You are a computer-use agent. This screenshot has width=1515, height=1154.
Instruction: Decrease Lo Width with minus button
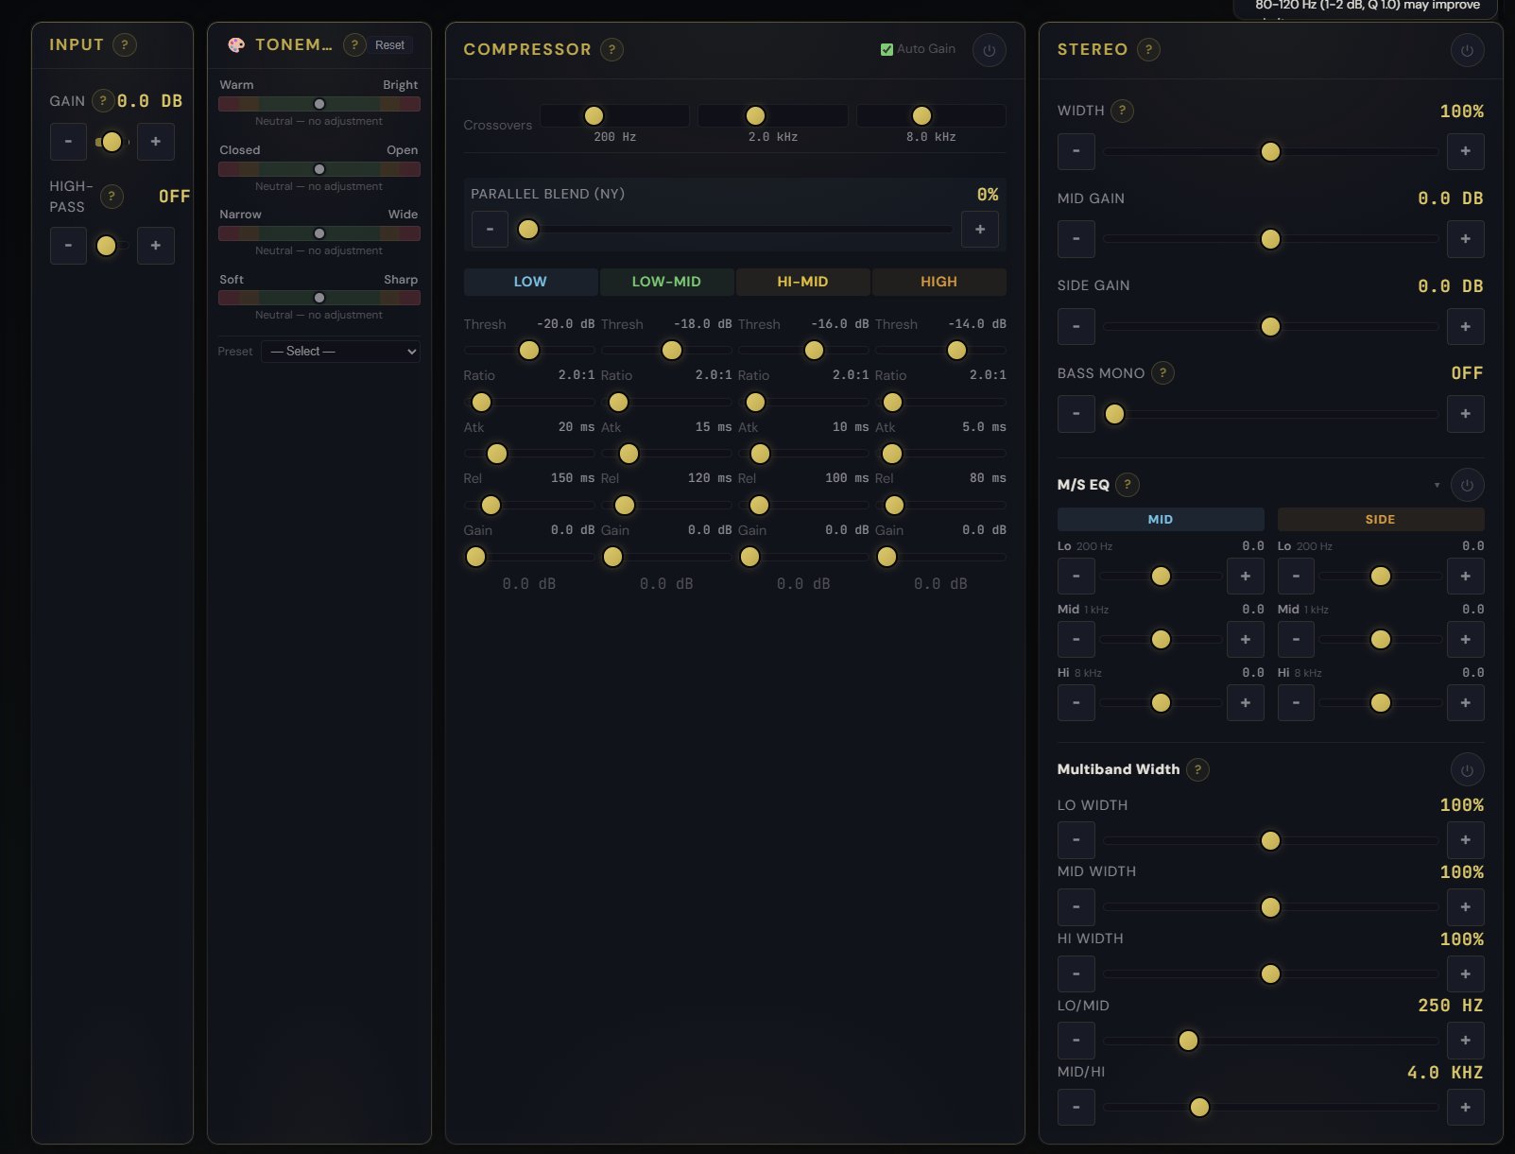[1076, 840]
